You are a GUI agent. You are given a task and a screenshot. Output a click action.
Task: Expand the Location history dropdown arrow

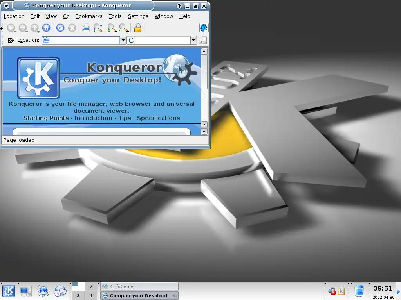[123, 40]
